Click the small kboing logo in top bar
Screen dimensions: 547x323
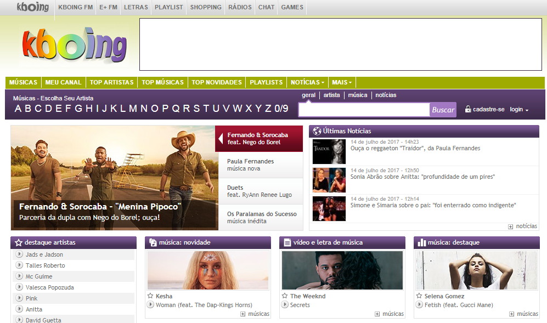point(33,7)
